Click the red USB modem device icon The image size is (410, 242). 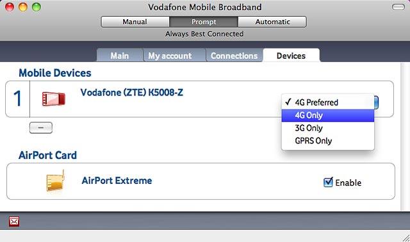pos(54,99)
